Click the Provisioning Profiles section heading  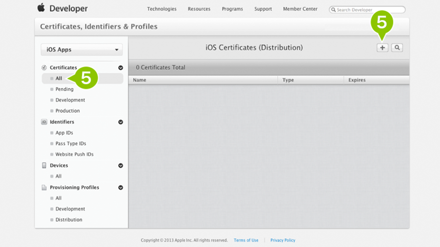tap(74, 187)
